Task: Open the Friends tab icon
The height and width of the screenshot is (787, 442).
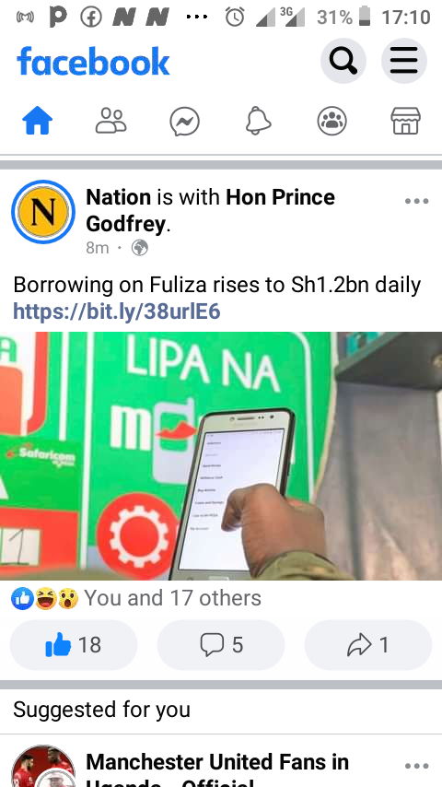Action: [x=110, y=122]
